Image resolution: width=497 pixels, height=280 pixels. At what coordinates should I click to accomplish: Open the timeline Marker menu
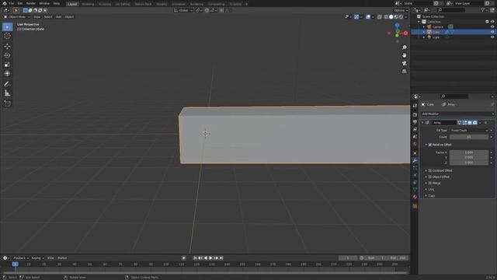(62, 258)
